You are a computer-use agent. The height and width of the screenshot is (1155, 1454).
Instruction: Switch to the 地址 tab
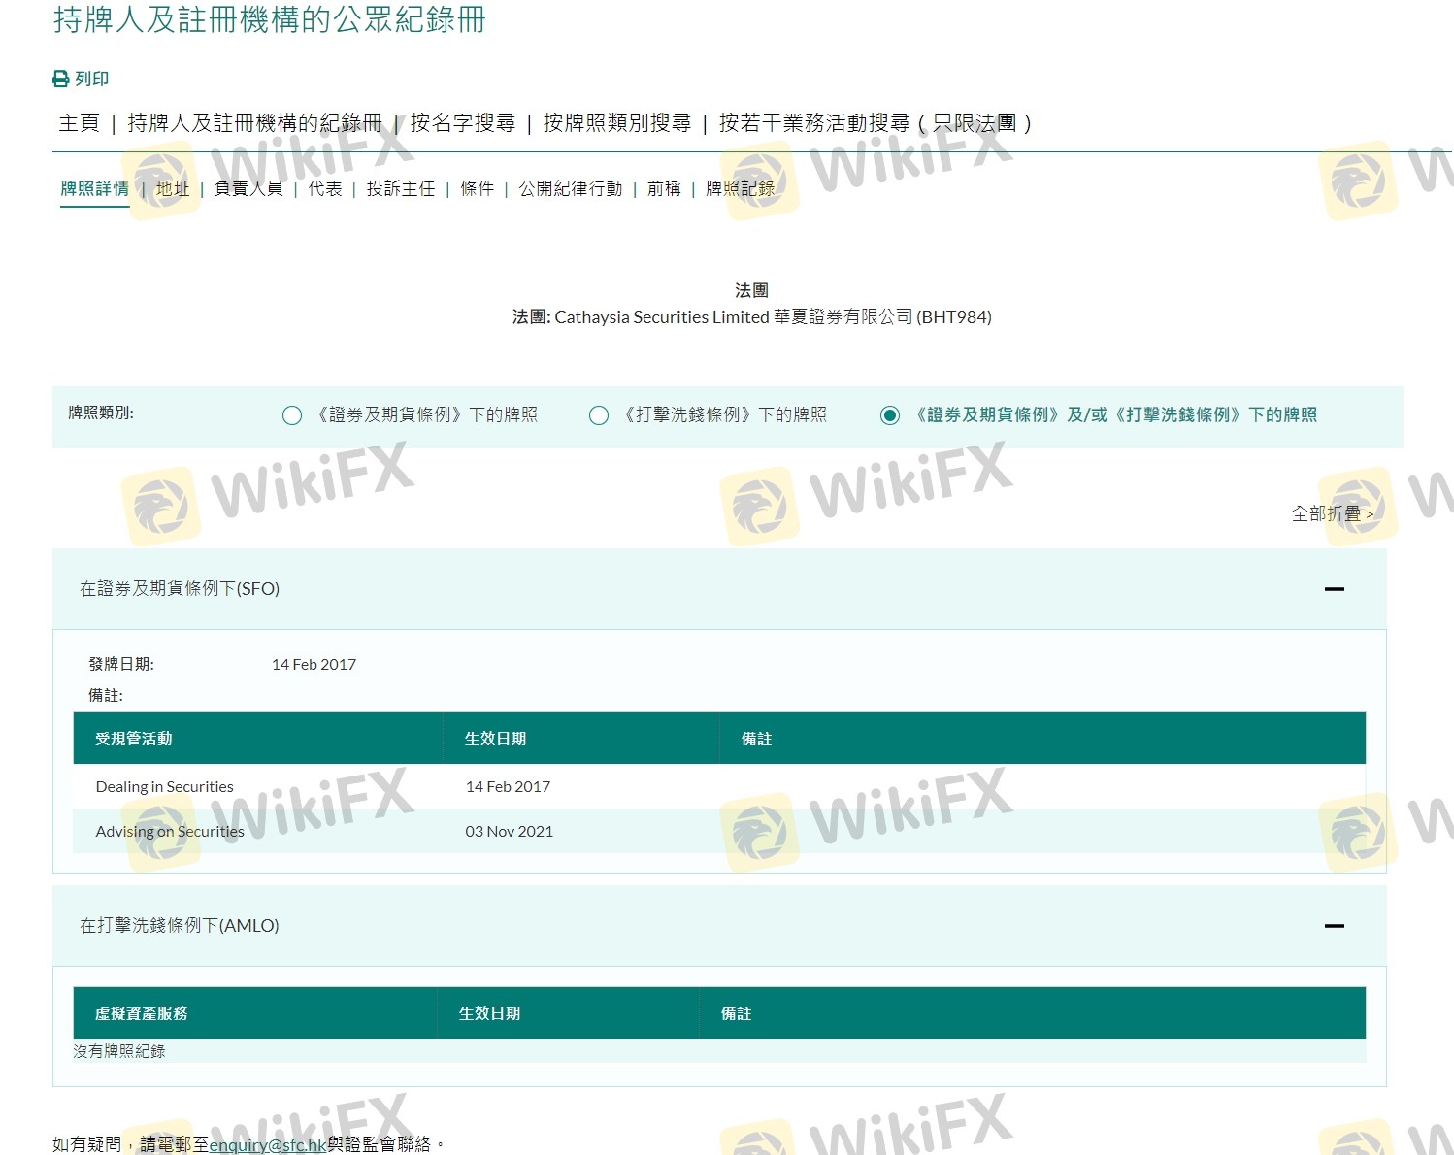tap(173, 188)
